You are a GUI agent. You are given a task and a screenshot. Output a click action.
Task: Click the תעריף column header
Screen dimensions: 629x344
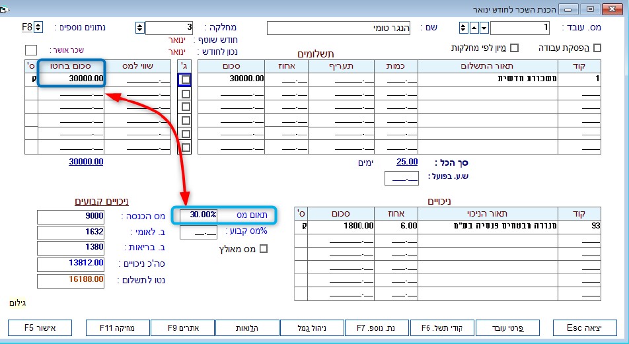tap(342, 66)
